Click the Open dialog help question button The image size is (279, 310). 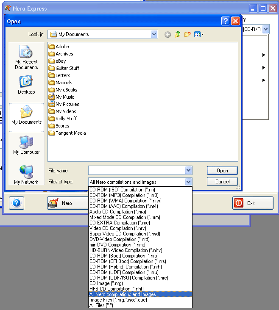(226, 21)
